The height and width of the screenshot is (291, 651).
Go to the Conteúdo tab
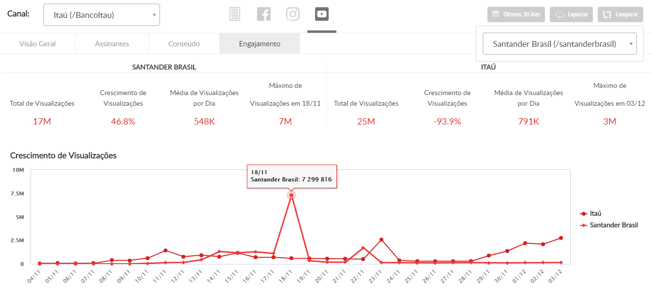184,44
